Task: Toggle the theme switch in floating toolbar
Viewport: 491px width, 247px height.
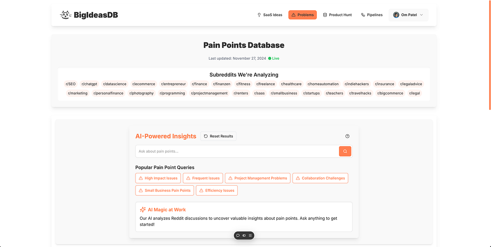Action: click(244, 235)
